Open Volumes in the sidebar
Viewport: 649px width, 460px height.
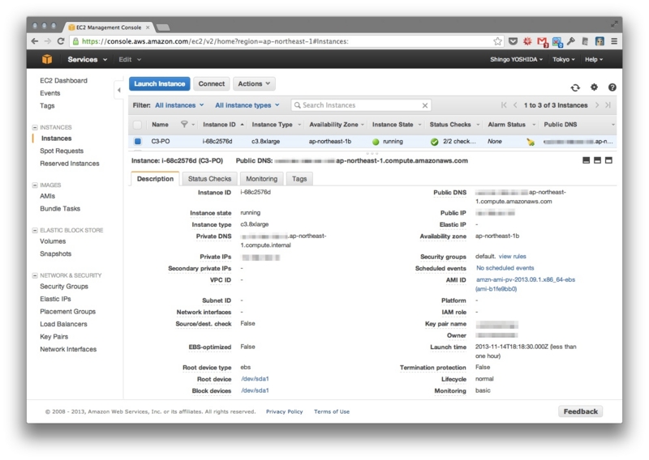point(53,241)
